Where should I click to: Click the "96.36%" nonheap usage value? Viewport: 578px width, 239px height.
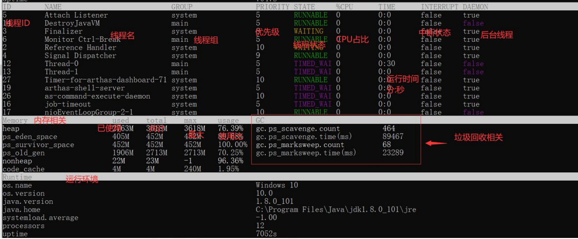point(230,161)
